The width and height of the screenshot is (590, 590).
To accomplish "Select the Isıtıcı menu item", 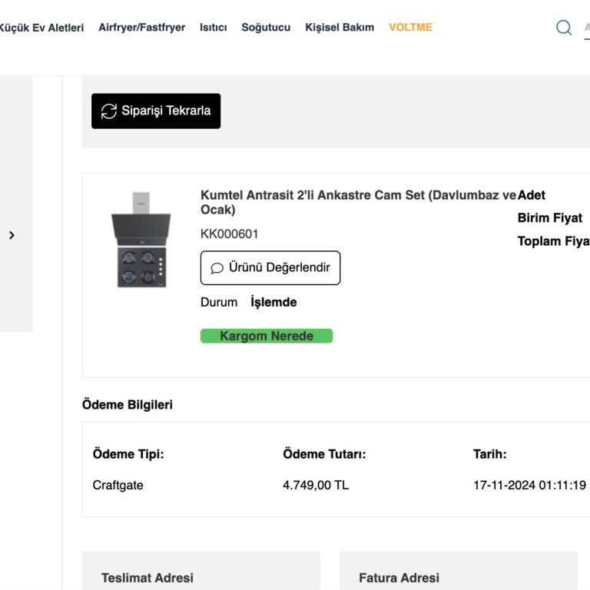I will (214, 28).
